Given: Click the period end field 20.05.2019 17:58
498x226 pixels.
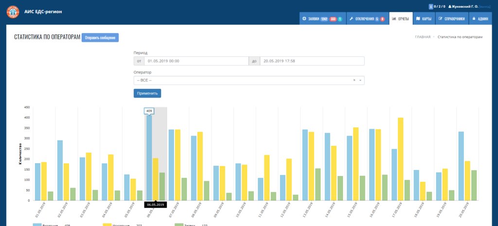Looking at the screenshot, I should [312, 61].
